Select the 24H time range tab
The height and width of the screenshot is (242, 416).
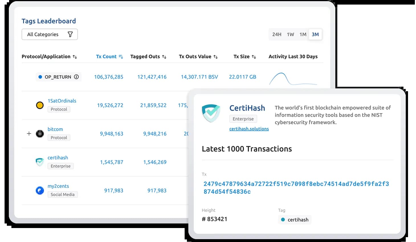pyautogui.click(x=277, y=34)
